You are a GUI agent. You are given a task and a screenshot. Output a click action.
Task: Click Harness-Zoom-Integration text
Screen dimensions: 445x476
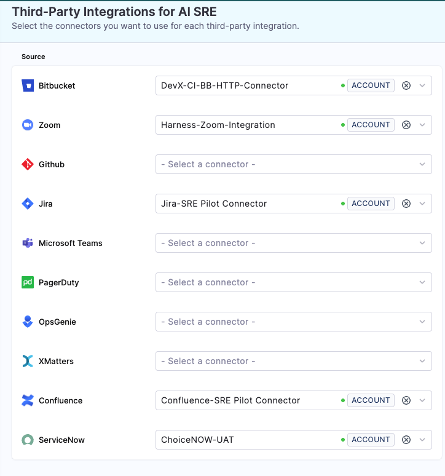click(x=218, y=125)
